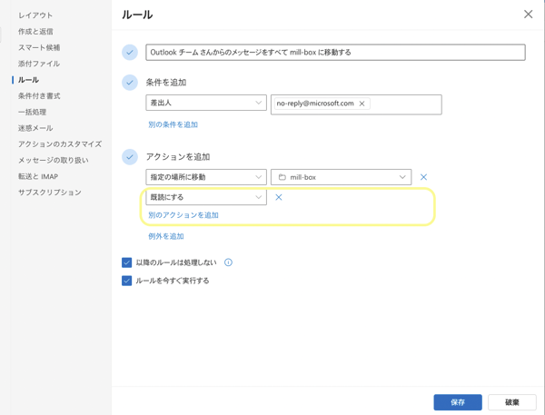Select 転送と IMAP in sidebar
This screenshot has width=545, height=415.
(x=38, y=176)
